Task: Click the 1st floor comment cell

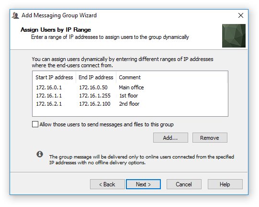Action: 128,96
